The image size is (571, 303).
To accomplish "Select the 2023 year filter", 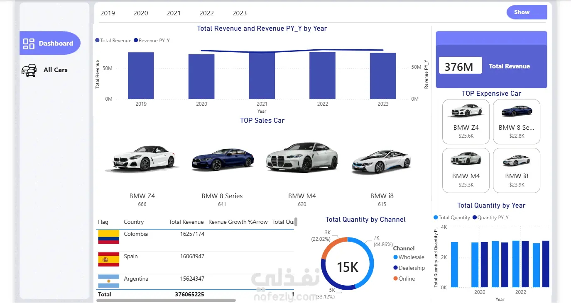I will point(240,13).
